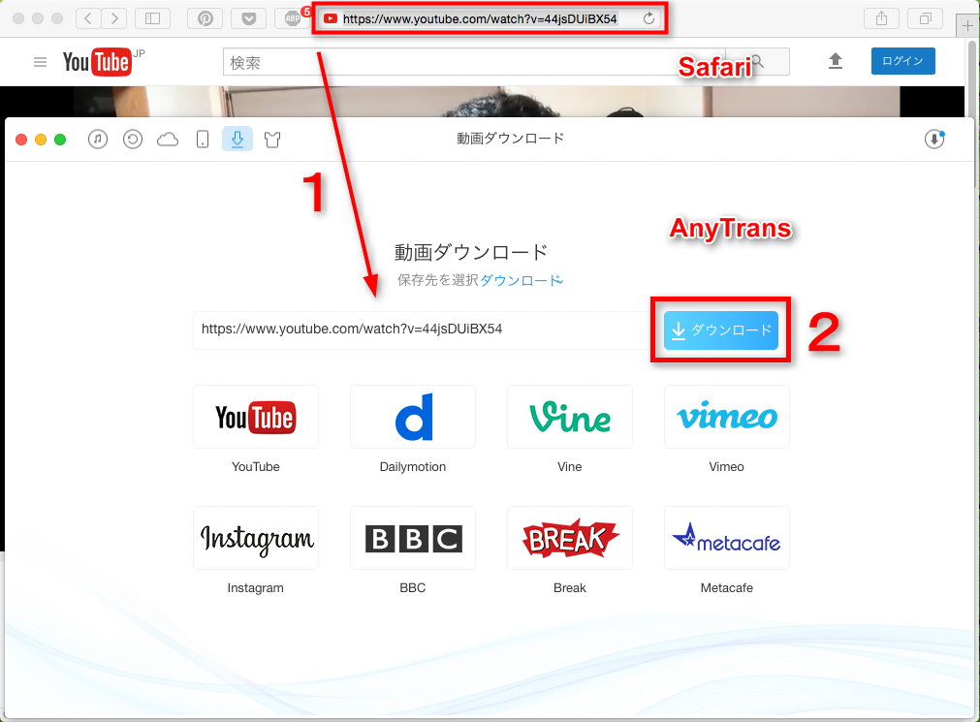The image size is (980, 722).
Task: Open the backup restore icon in AnyTrans
Action: (133, 139)
